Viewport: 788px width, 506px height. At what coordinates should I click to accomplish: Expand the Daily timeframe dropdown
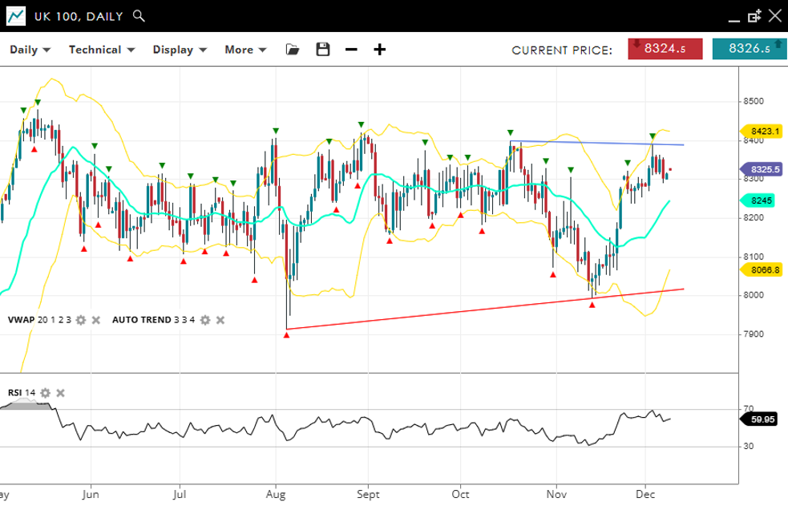(30, 50)
